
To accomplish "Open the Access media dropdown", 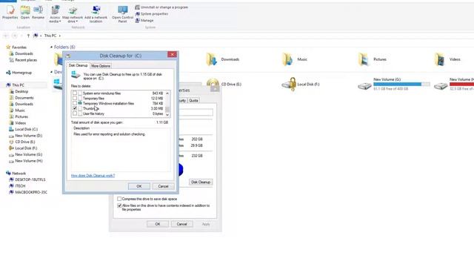I will coord(55,14).
